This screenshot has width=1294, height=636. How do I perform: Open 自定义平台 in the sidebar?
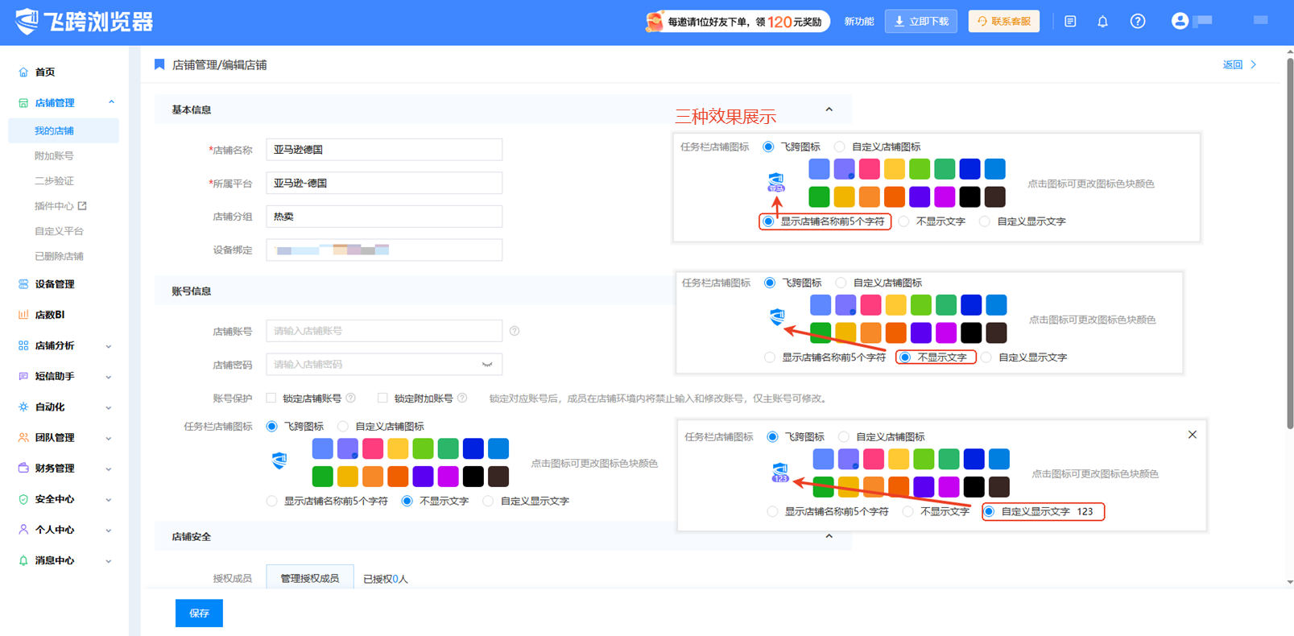point(59,231)
